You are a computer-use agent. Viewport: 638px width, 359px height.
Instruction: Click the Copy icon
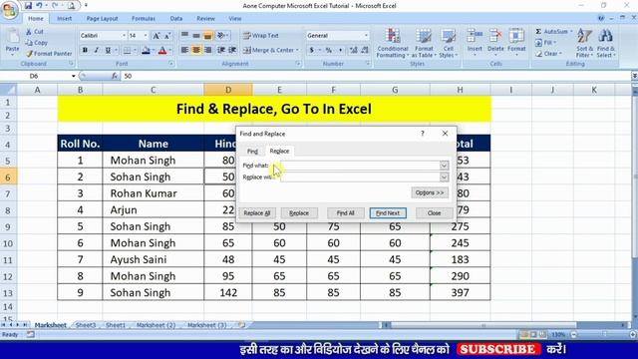click(29, 42)
